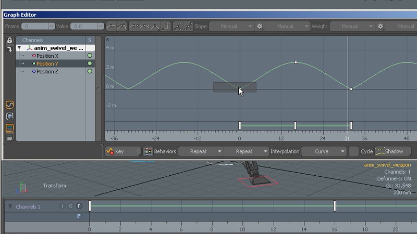Click the 'i' icon in Channels 1 row
The width and height of the screenshot is (417, 234).
(62, 206)
